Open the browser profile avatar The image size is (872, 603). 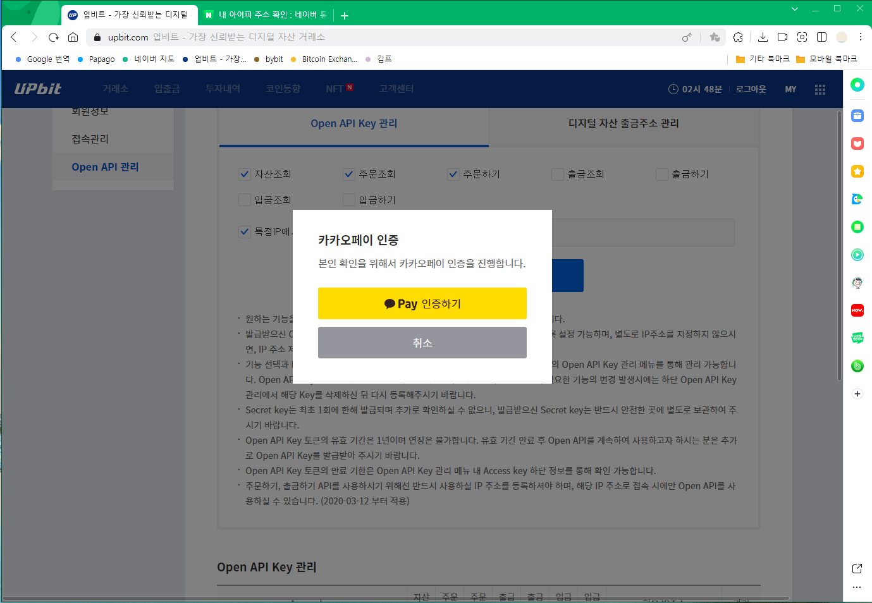(x=841, y=37)
